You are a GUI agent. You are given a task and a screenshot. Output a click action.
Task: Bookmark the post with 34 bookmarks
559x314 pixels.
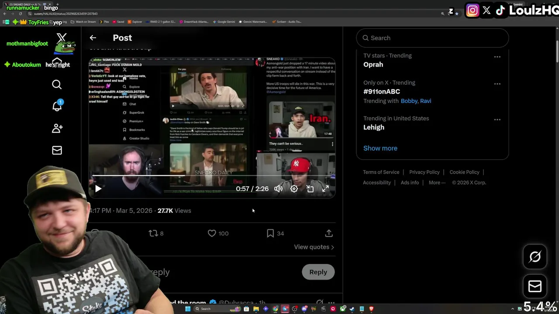pyautogui.click(x=275, y=233)
